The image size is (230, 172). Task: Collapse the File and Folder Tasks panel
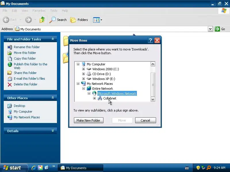click(x=53, y=39)
